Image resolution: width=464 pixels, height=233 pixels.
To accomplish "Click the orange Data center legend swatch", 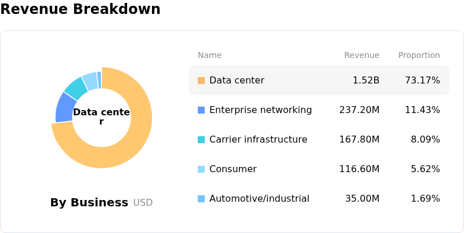I will click(x=201, y=81).
